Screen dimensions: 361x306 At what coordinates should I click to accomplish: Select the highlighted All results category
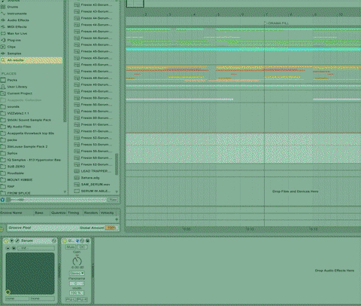pyautogui.click(x=31, y=60)
